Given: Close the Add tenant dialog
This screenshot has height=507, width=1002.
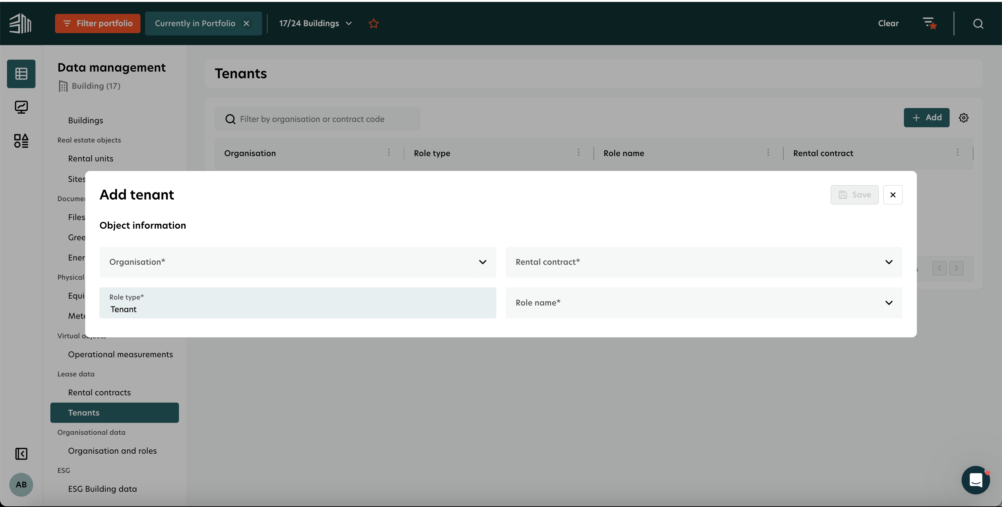Looking at the screenshot, I should (893, 195).
